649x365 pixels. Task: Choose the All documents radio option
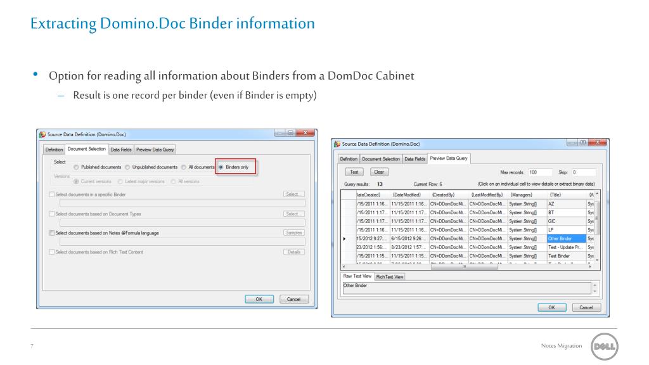pos(183,167)
